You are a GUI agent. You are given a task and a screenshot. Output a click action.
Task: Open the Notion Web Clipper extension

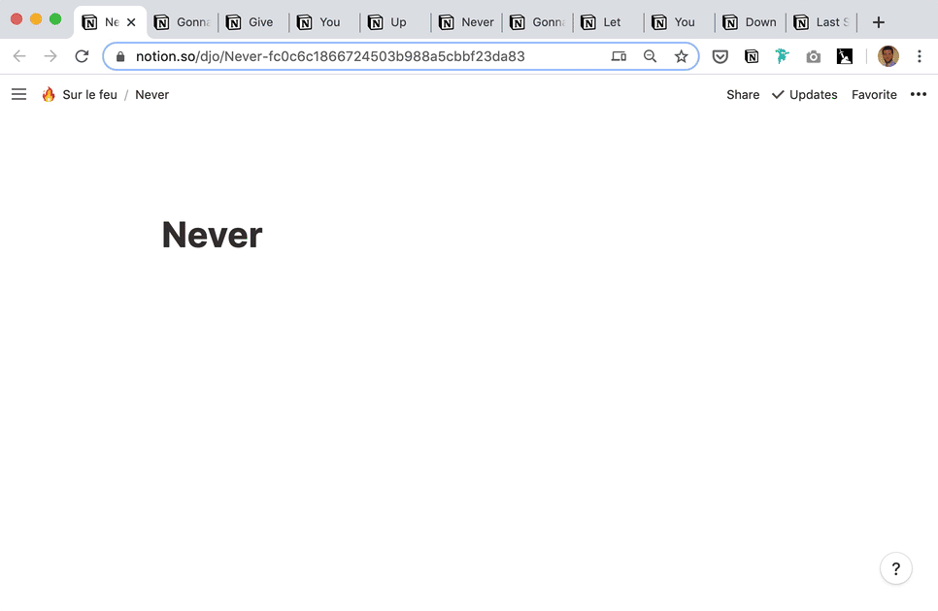752,56
